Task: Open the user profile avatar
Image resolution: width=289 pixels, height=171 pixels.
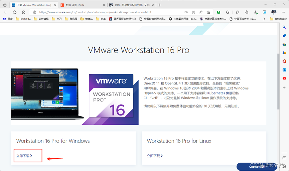Action: point(274,12)
